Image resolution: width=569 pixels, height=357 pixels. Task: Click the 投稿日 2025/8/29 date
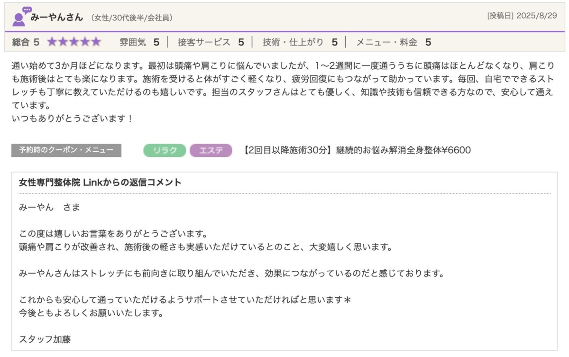[x=522, y=16]
